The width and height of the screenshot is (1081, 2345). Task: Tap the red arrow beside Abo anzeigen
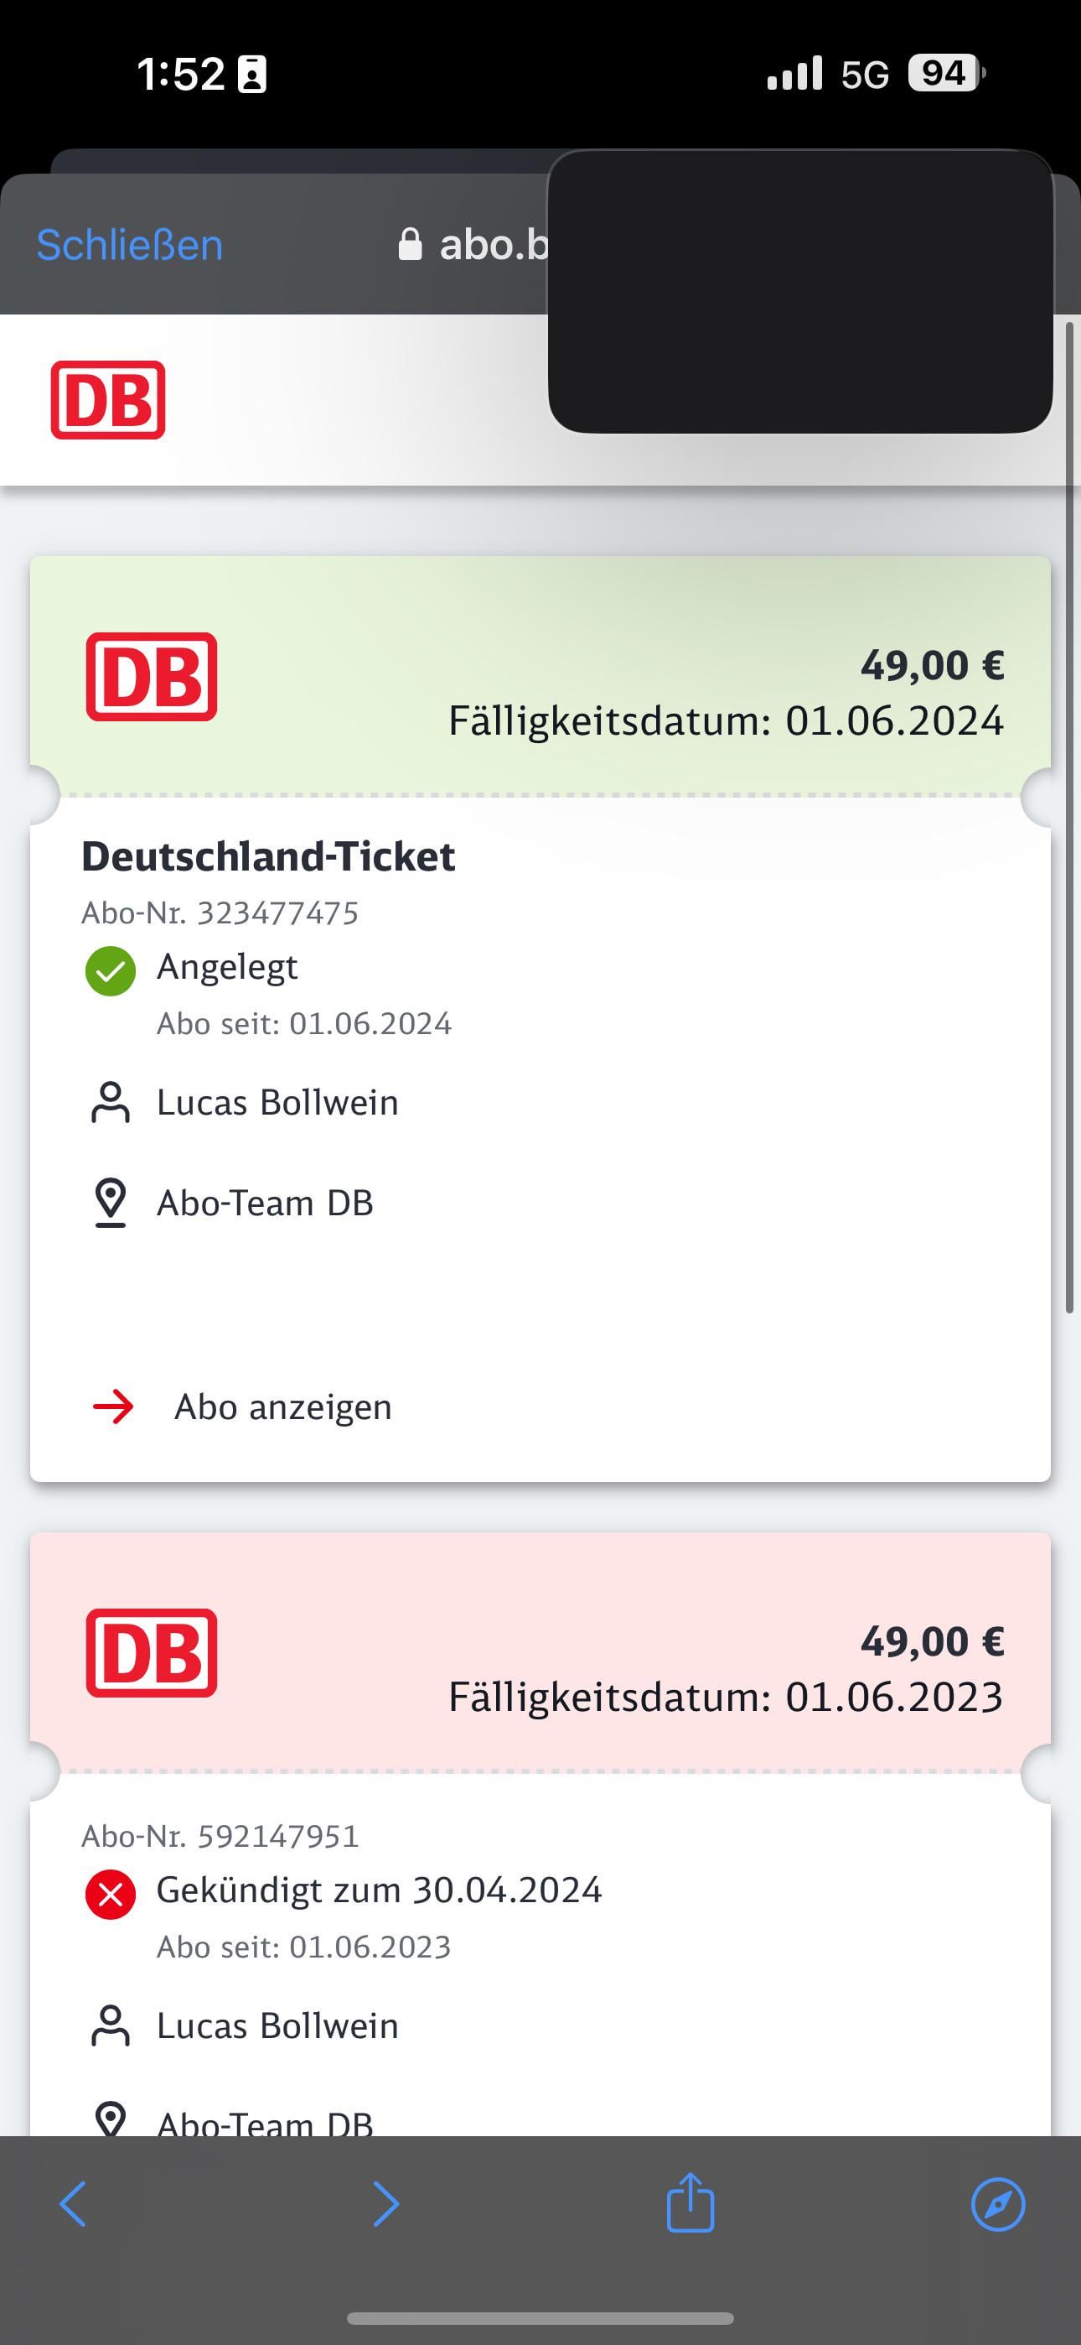pyautogui.click(x=113, y=1406)
